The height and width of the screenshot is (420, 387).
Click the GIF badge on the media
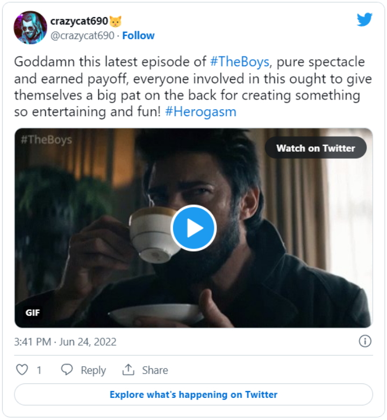click(x=33, y=312)
